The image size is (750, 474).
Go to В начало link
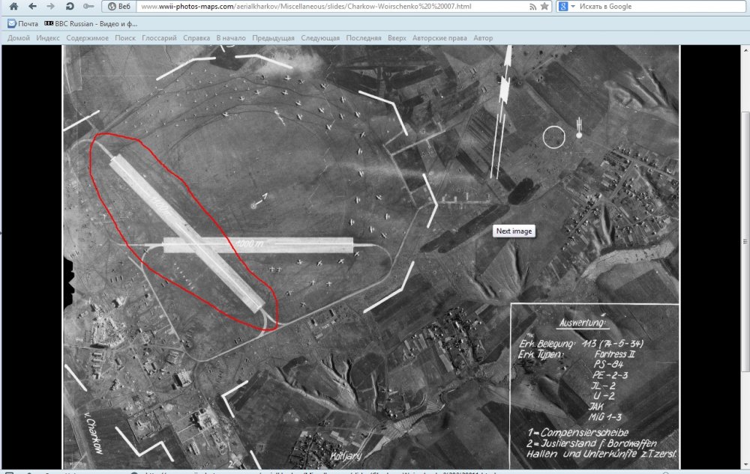(x=231, y=37)
